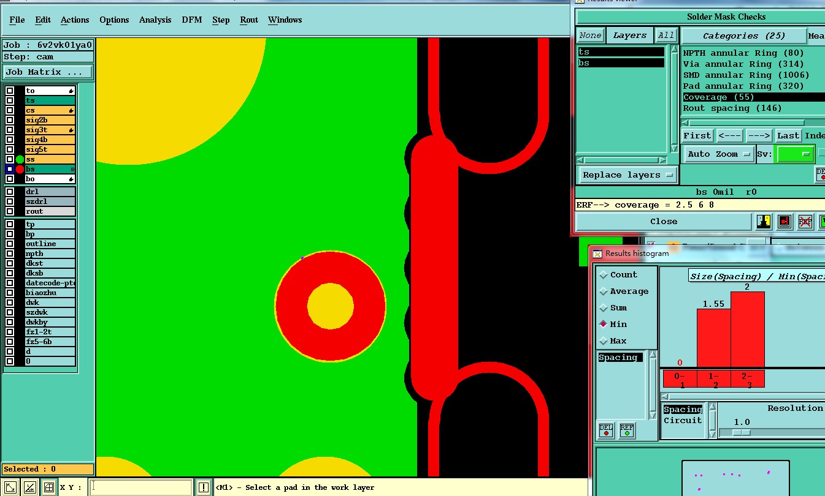
Task: Open the File menu
Action: [x=17, y=20]
